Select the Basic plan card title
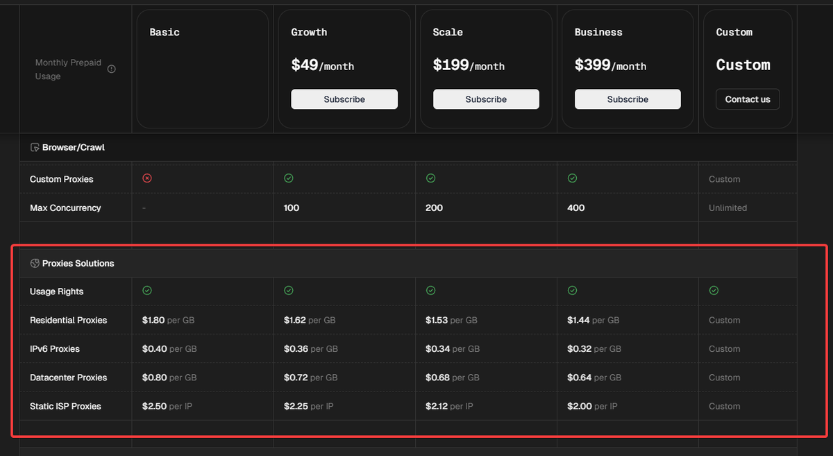Viewport: 833px width, 456px height. (165, 32)
